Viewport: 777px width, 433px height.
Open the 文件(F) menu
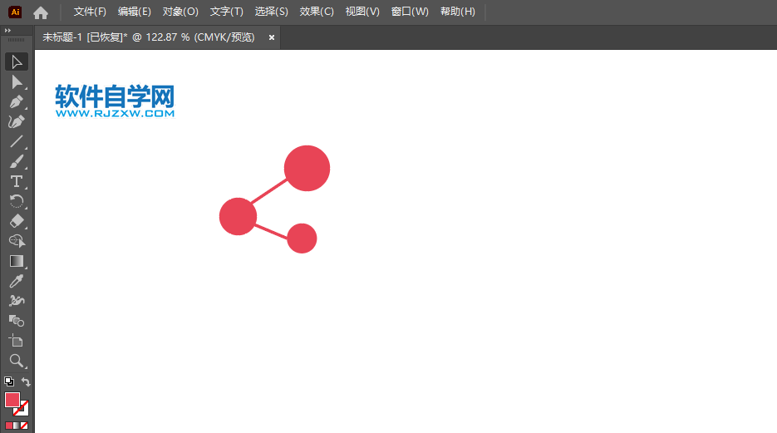(x=90, y=12)
